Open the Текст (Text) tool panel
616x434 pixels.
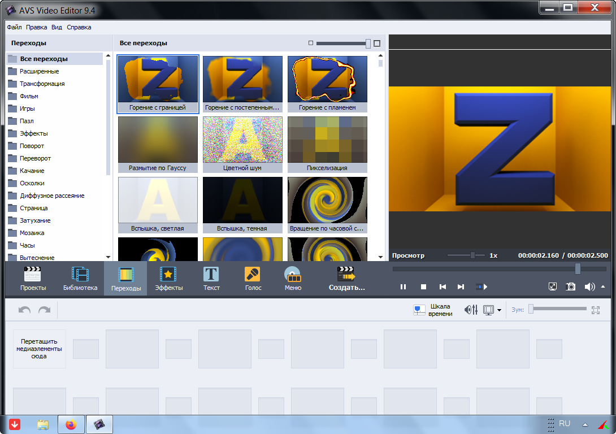point(211,279)
